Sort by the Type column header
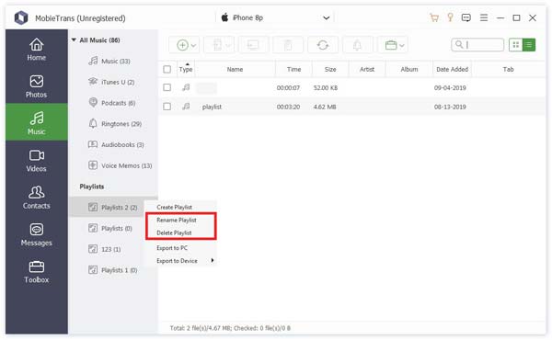Viewport: 552px width, 340px height. coord(186,69)
